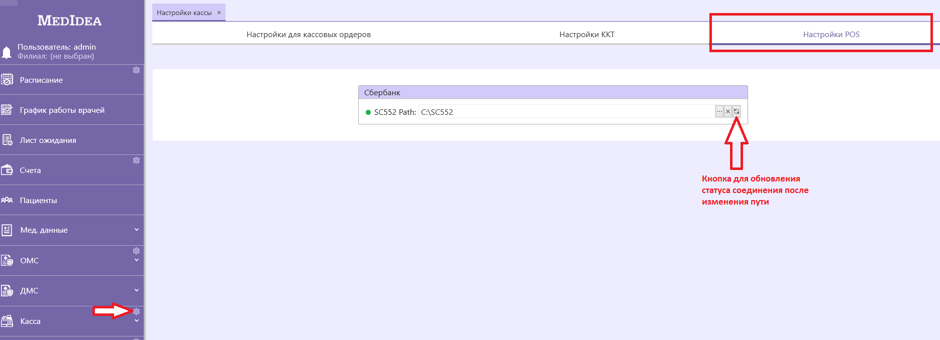
Task: Refresh SC552 connection status
Action: (x=737, y=111)
